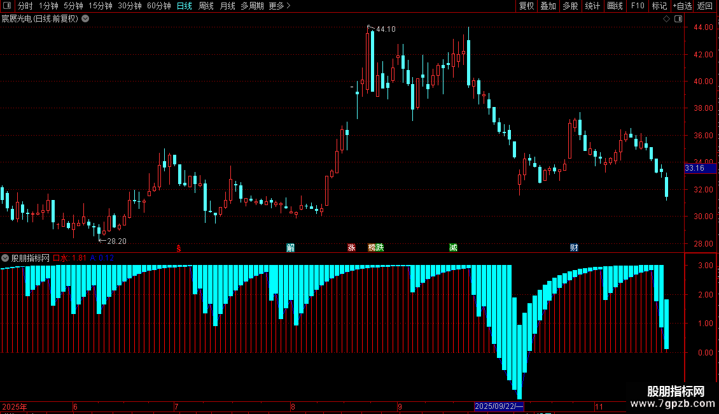Activate the 画线 drawing tools button

pos(615,6)
